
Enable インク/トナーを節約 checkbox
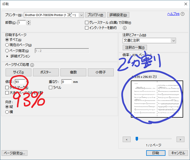(x=87, y=28)
